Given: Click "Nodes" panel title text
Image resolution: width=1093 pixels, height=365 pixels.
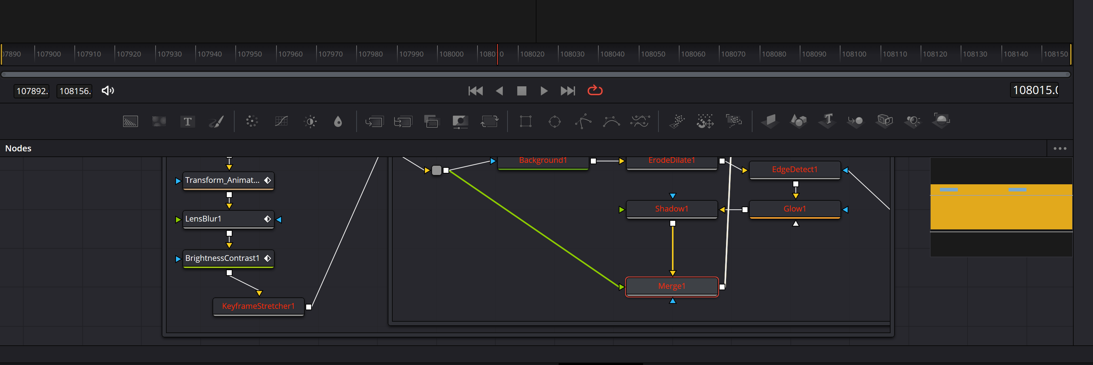Looking at the screenshot, I should [x=18, y=148].
